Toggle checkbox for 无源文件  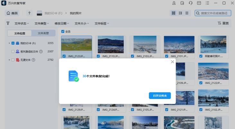pyautogui.click(x=13, y=60)
